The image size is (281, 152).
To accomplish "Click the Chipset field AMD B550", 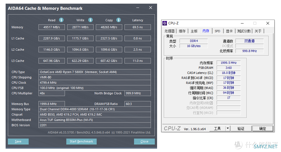I will click(x=95, y=114).
